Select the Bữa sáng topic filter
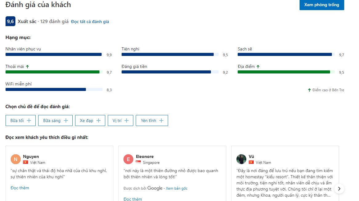The height and width of the screenshot is (201, 359). (x=55, y=120)
